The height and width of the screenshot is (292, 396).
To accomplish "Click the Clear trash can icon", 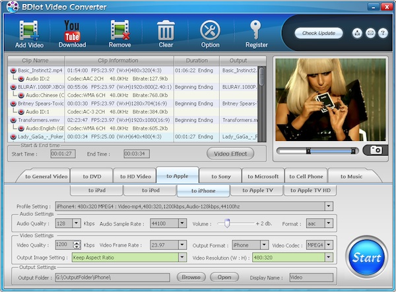I will pos(166,34).
